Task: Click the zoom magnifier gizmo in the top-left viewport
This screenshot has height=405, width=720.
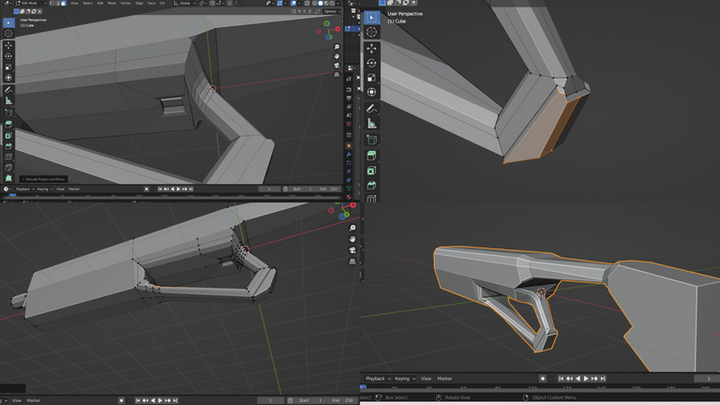Action: tap(337, 47)
